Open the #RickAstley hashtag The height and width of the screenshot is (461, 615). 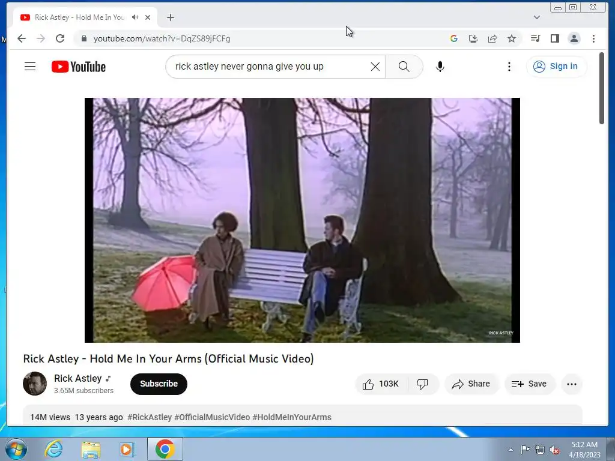(150, 417)
